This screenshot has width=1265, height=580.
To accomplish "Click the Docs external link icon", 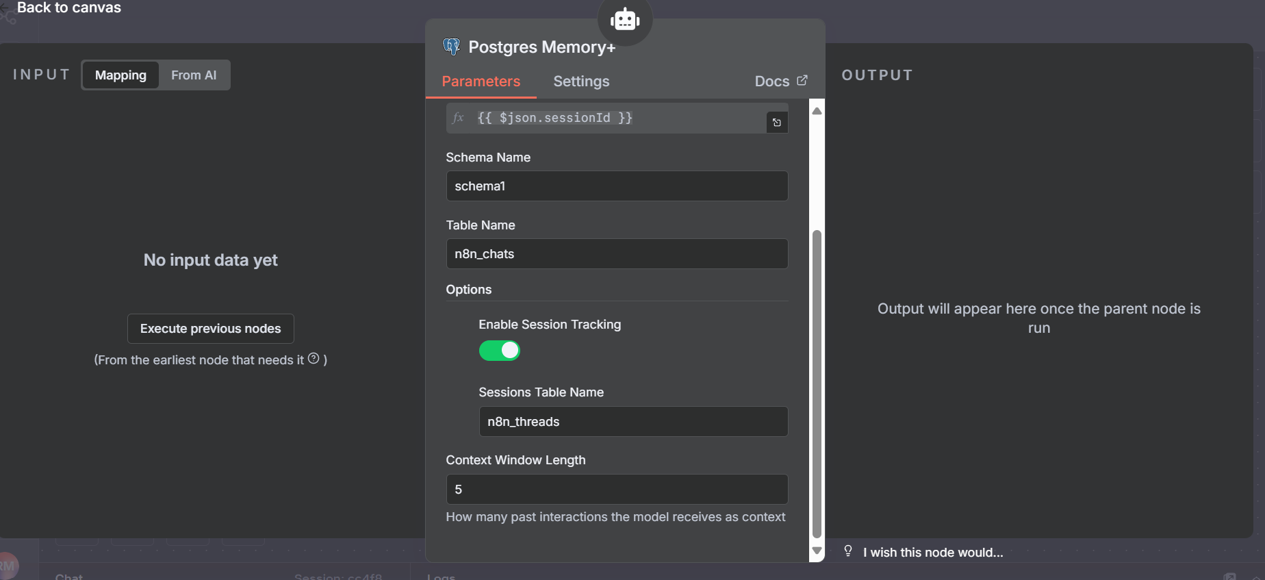I will click(802, 80).
